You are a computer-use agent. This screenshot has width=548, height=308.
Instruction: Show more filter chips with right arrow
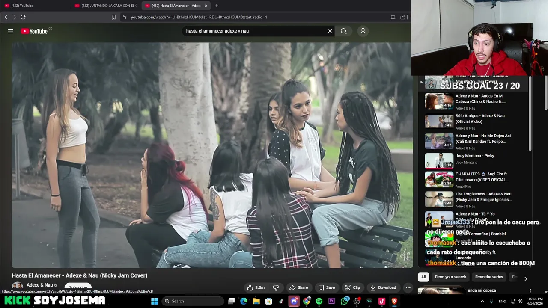coord(526,278)
